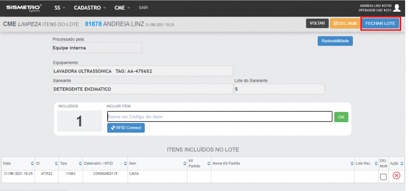Sort table by DEL Multi column

pyautogui.click(x=384, y=163)
